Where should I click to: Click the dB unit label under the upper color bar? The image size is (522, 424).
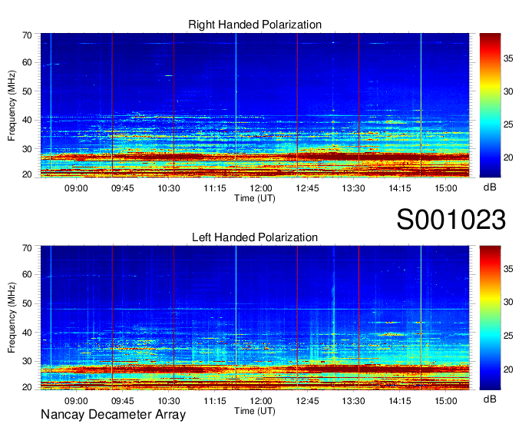490,187
